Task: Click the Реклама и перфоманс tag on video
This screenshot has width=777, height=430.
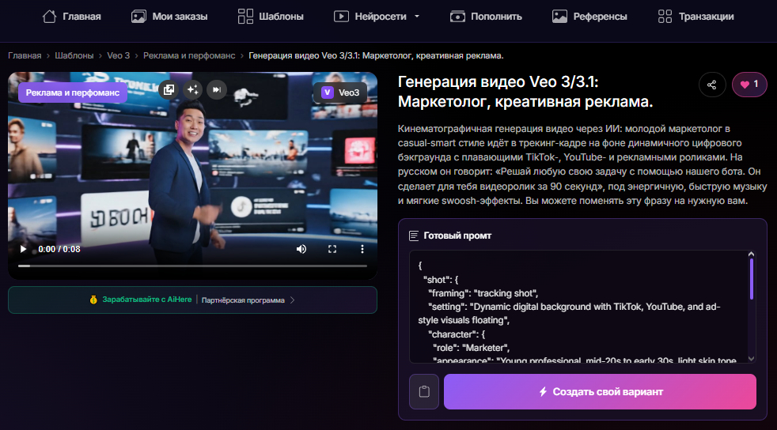Action: point(72,92)
